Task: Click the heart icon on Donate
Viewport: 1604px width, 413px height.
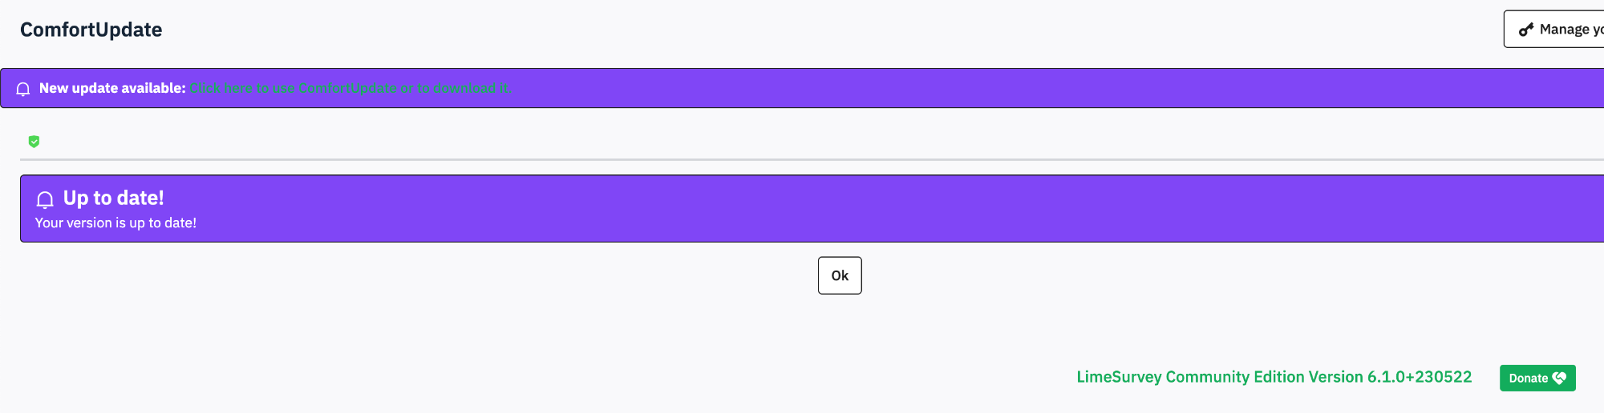Action: [x=1559, y=379]
